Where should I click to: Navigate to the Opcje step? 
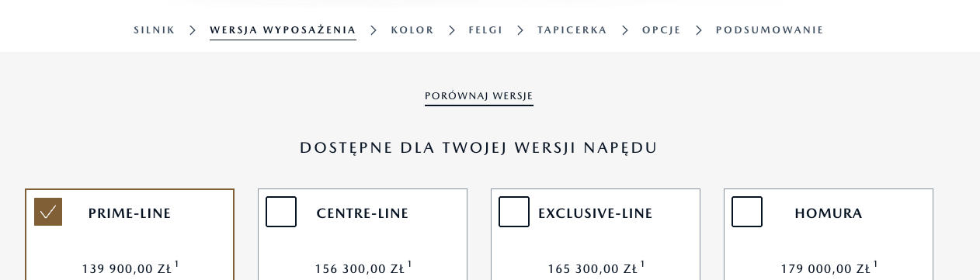pyautogui.click(x=662, y=30)
